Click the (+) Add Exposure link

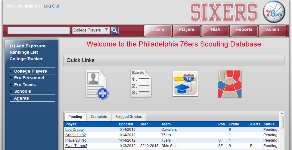(x=28, y=46)
